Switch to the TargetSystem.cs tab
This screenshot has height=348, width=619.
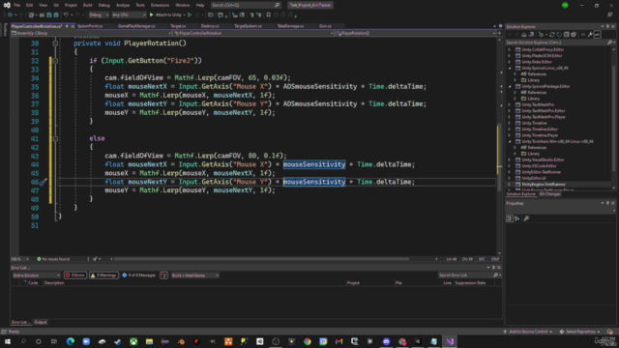(248, 26)
